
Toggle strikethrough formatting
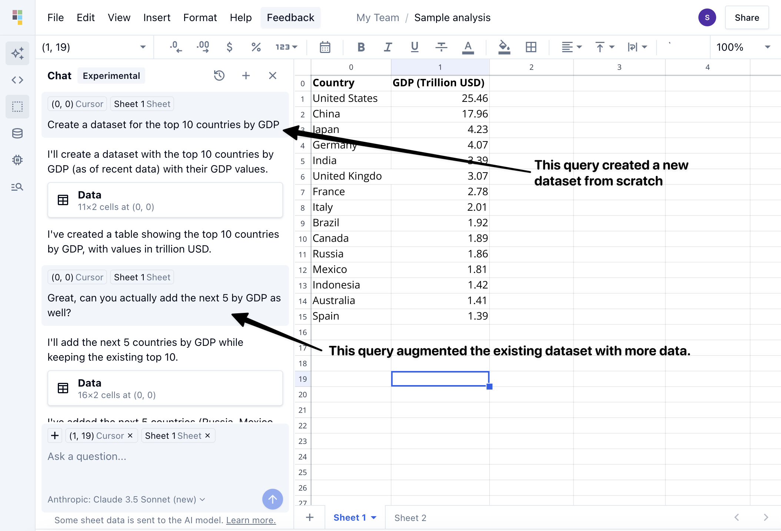click(x=441, y=47)
